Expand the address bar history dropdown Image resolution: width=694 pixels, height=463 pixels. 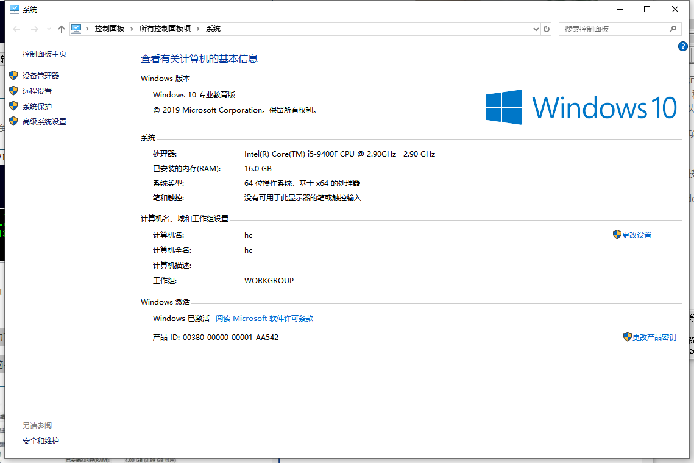click(x=536, y=29)
